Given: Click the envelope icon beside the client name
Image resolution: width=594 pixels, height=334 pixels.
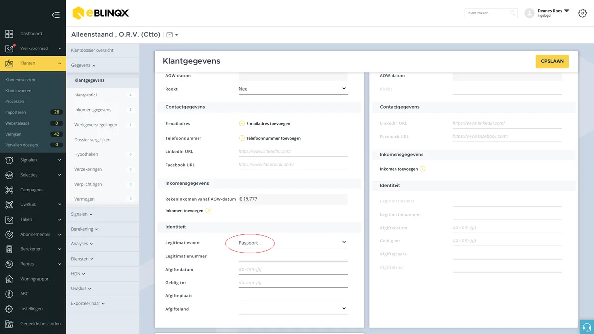Looking at the screenshot, I should click(170, 35).
